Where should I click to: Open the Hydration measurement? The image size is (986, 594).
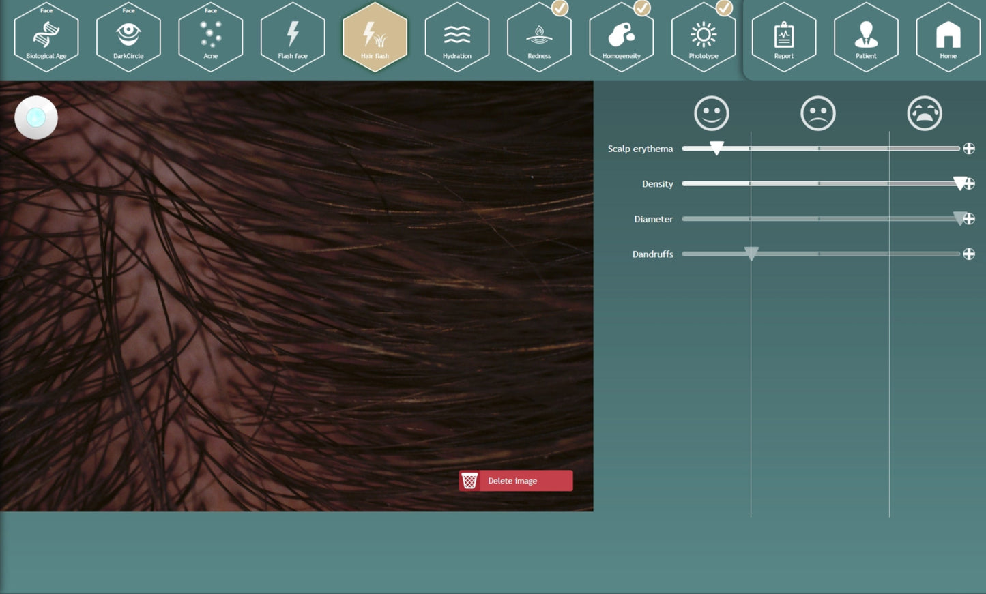click(x=457, y=38)
